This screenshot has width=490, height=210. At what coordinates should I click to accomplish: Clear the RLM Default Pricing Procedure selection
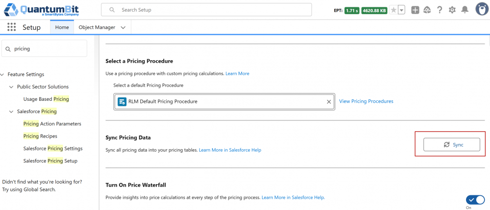click(x=329, y=101)
